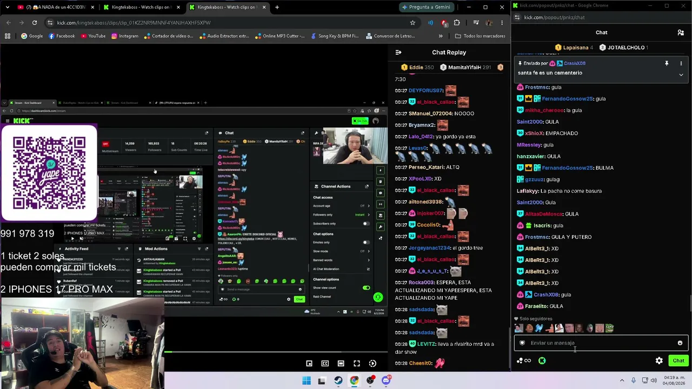Open the Chrome three-dot menu
Image resolution: width=692 pixels, height=389 pixels.
click(x=502, y=23)
